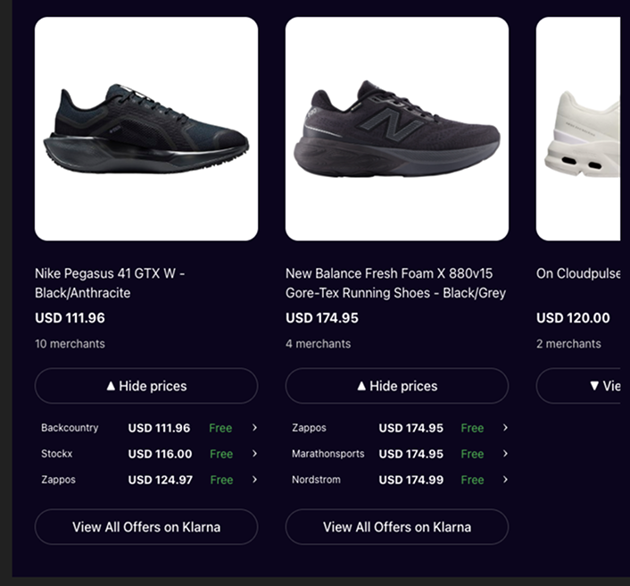
Task: View All Offers on Klarna for New Balance
Action: coord(397,527)
